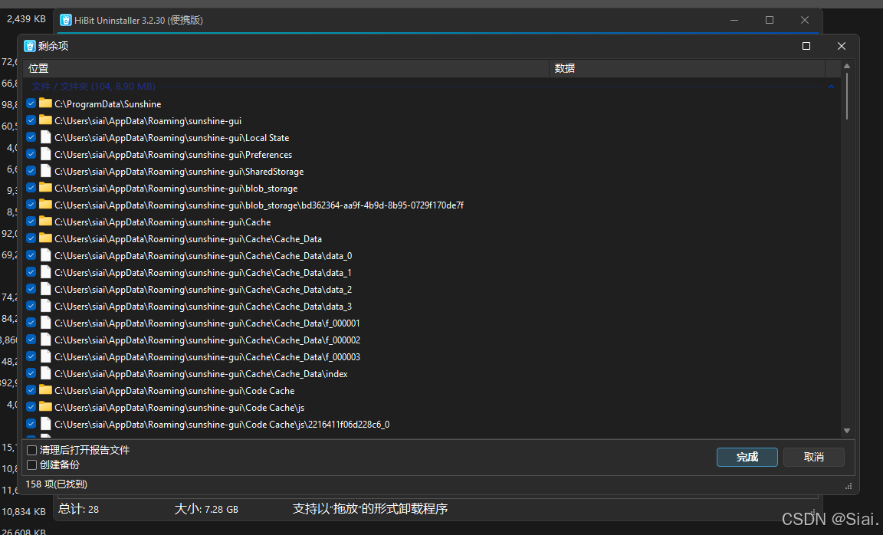Viewport: 883px width, 535px height.
Task: Click the HiBit Uninstaller app icon in title bar
Action: coord(66,20)
